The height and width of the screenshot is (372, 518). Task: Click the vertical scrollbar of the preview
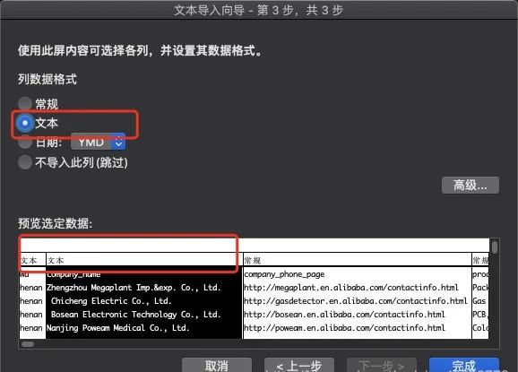point(494,247)
